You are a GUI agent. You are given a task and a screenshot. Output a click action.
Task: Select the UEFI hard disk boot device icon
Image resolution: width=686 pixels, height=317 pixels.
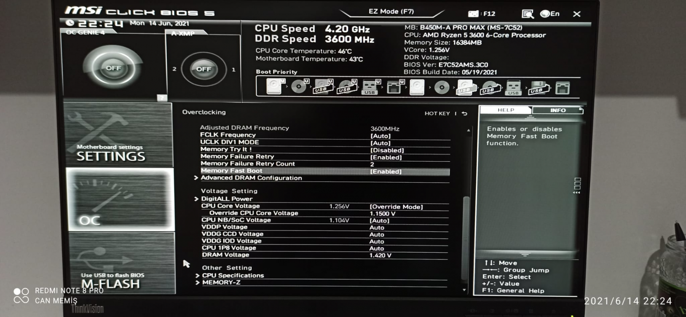point(276,87)
